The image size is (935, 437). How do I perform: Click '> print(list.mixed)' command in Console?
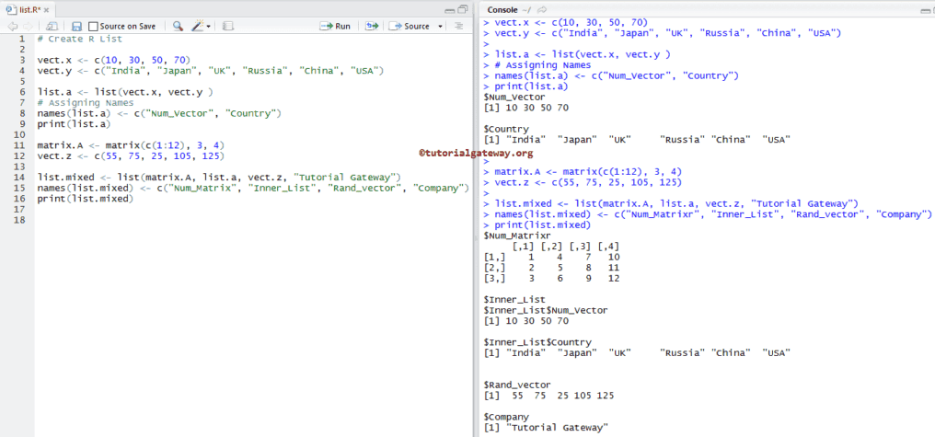(x=537, y=224)
